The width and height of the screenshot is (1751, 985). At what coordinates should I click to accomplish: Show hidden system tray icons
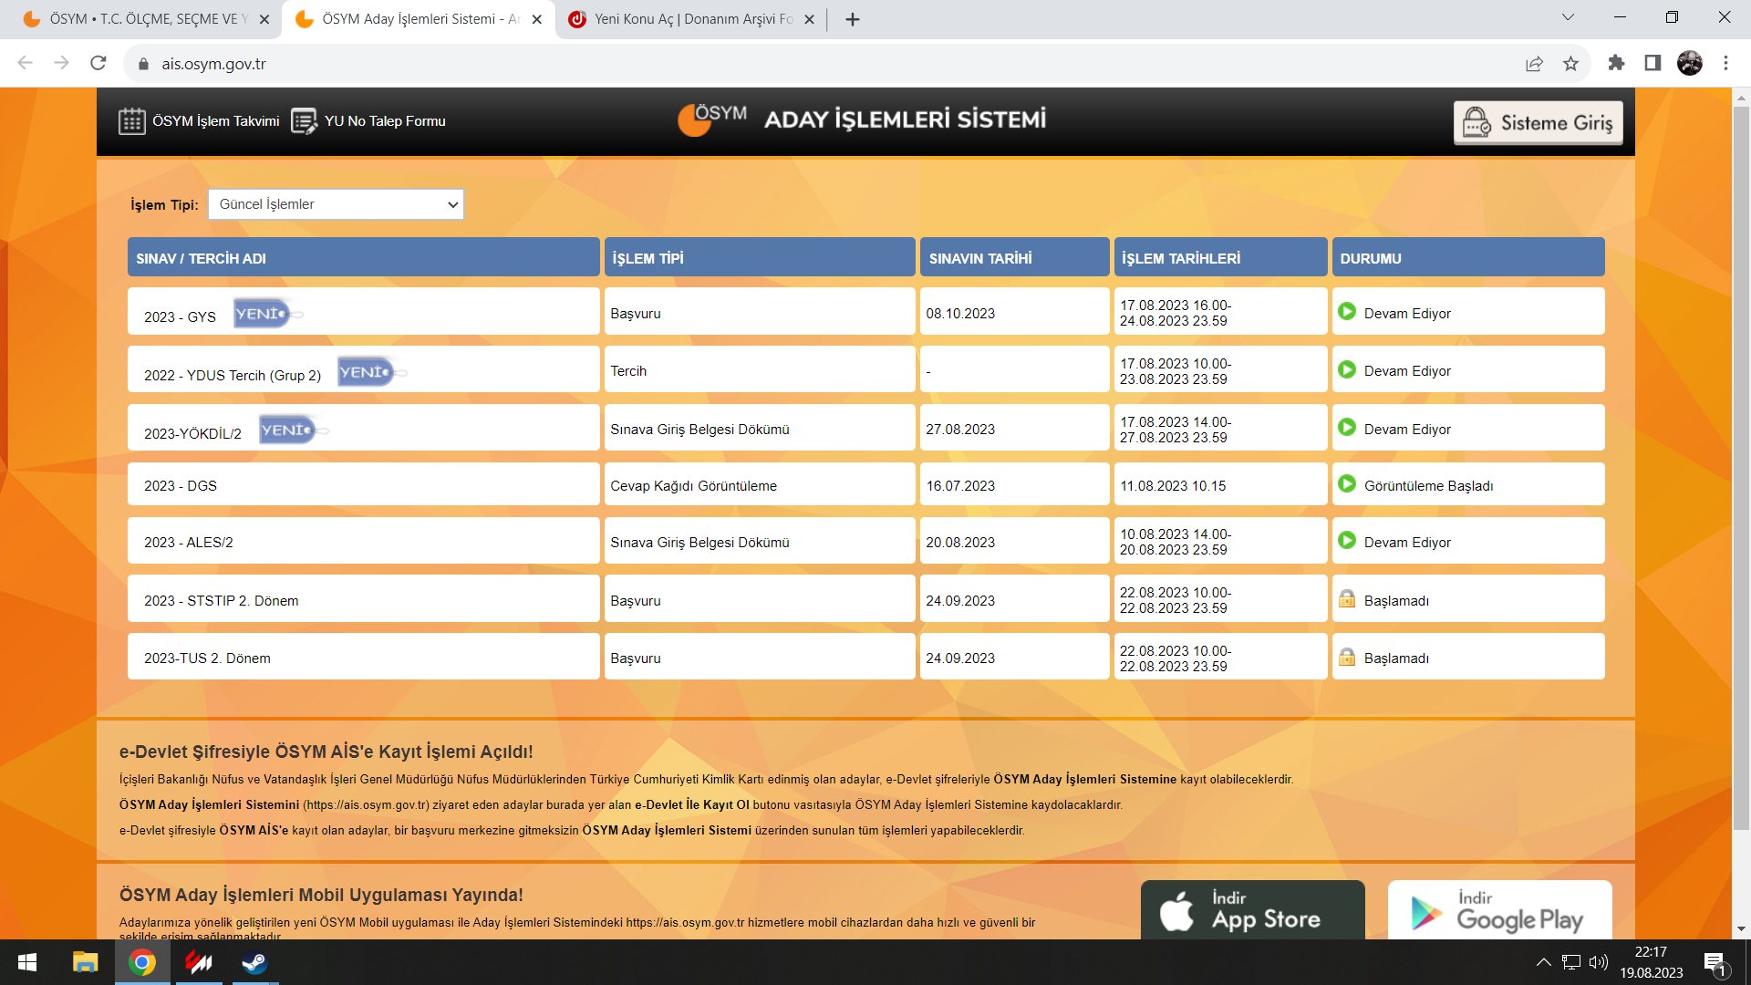coord(1543,962)
